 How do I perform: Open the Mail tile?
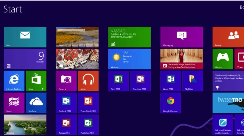25,37
